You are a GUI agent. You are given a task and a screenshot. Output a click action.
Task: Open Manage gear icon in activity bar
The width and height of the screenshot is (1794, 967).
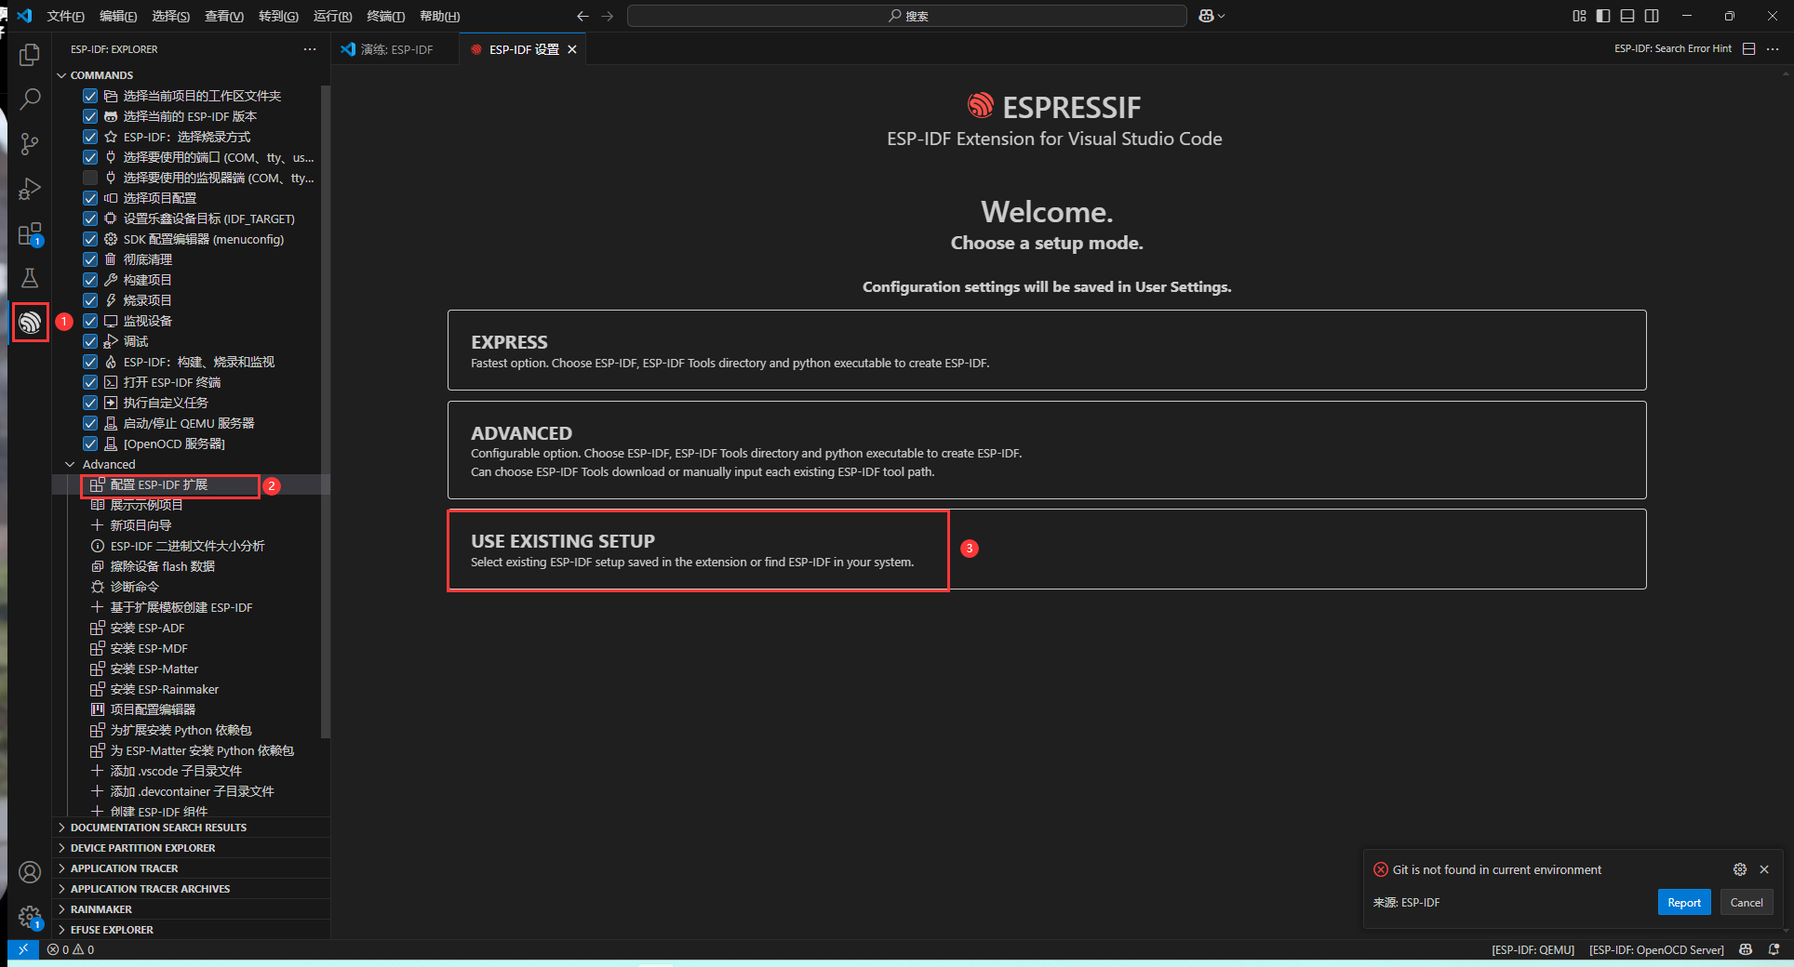pos(30,917)
